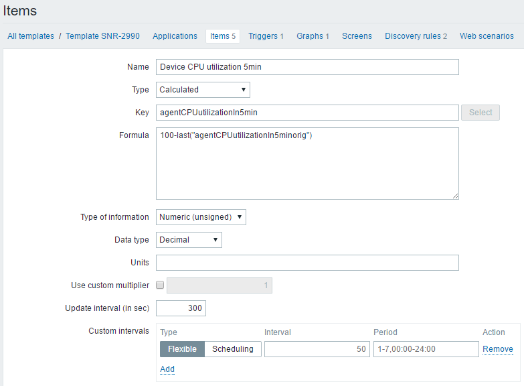
Task: Open the Type of information dropdown
Action: pos(201,217)
